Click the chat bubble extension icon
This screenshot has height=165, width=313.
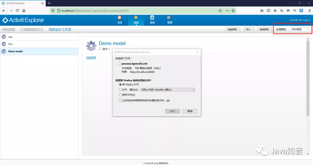point(288,11)
